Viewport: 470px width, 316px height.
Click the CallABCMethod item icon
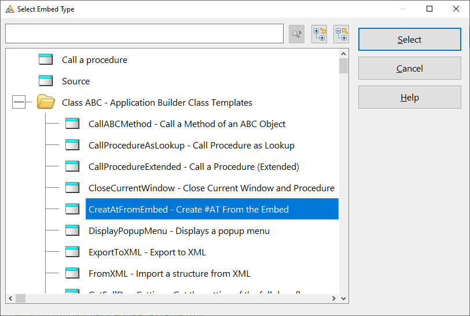(x=72, y=124)
